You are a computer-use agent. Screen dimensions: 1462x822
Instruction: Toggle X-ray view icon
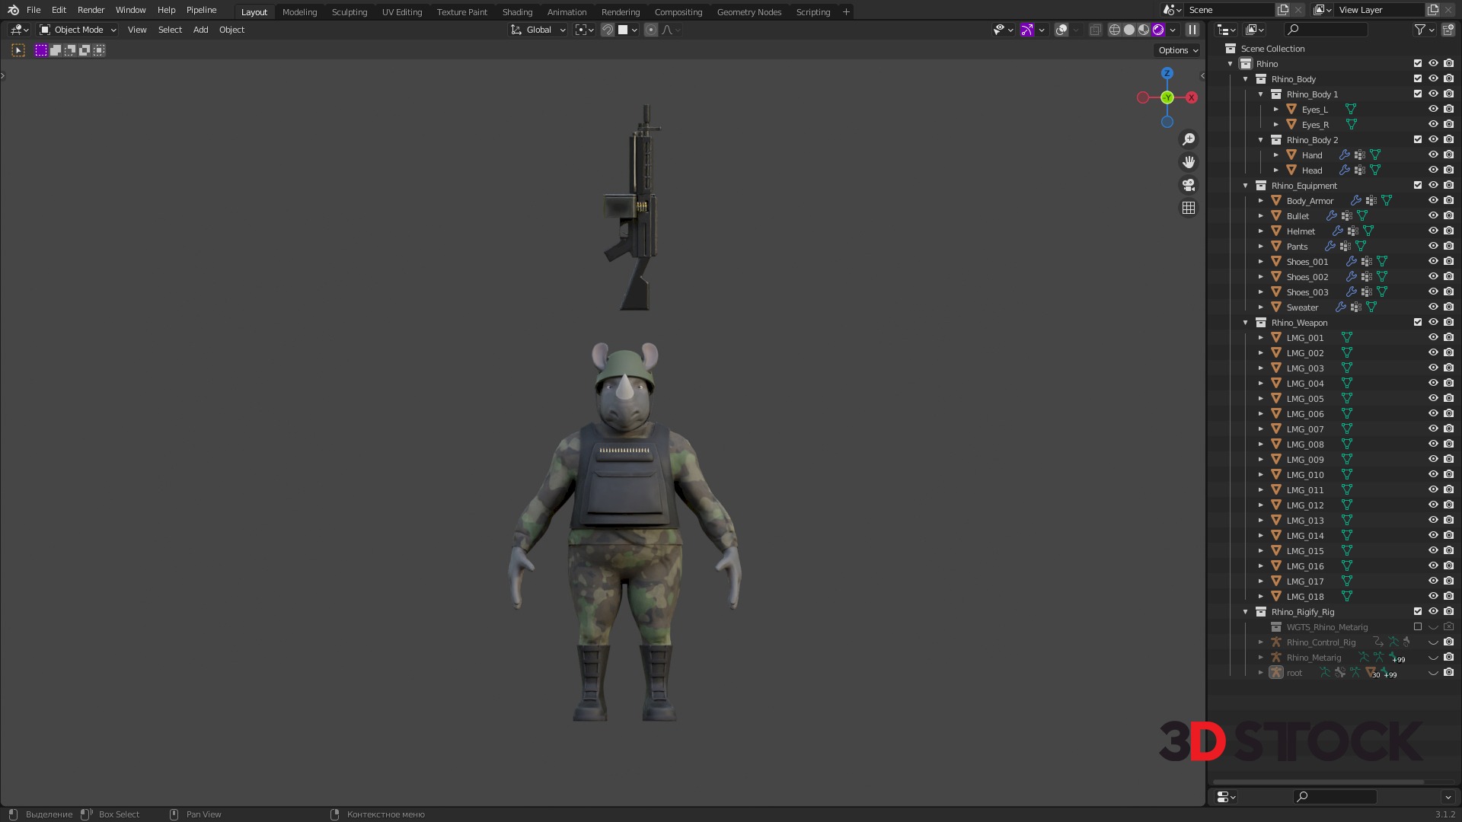[1095, 30]
